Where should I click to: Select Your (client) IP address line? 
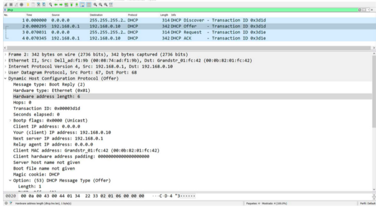(x=62, y=132)
